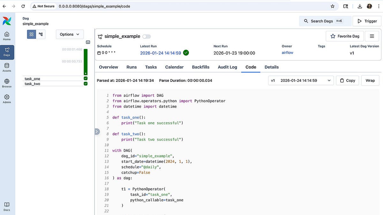Switch to graph view
Viewport: 383px width, 215px height.
pyautogui.click(x=41, y=34)
